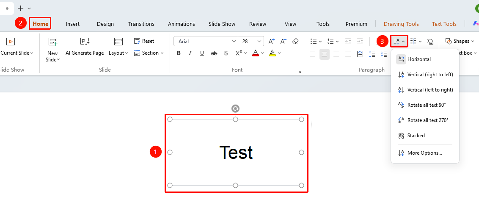The height and width of the screenshot is (211, 479).
Task: Click AI Generate Page
Action: click(x=85, y=46)
